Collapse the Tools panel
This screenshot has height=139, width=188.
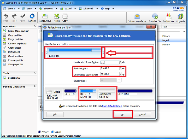pyautogui.click(x=35, y=73)
